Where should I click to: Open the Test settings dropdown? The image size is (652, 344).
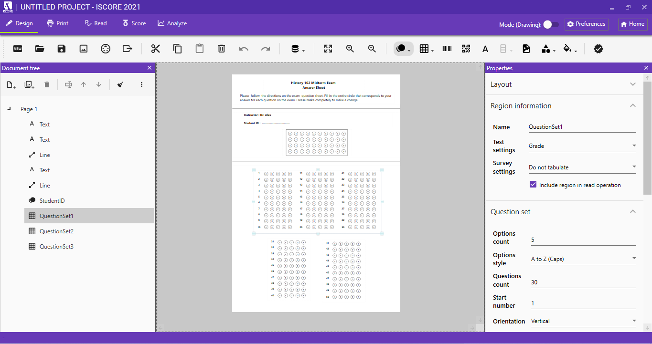[582, 146]
